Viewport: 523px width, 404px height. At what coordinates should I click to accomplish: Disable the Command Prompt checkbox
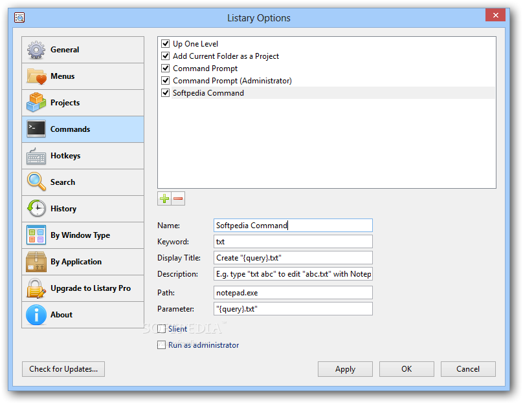(x=166, y=68)
